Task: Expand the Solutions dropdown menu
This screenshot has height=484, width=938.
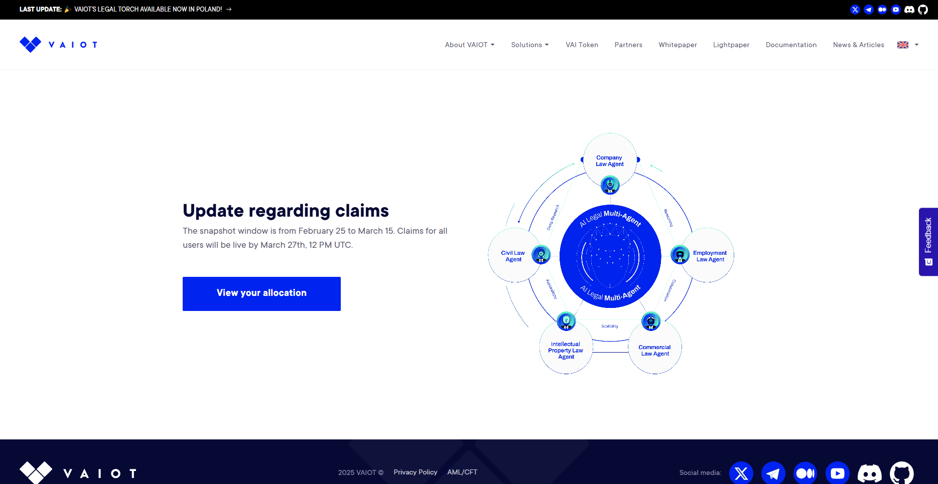Action: coord(530,45)
